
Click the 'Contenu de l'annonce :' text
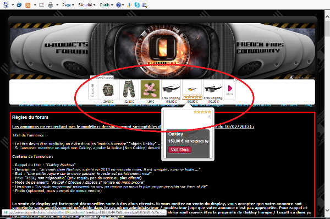(32, 157)
